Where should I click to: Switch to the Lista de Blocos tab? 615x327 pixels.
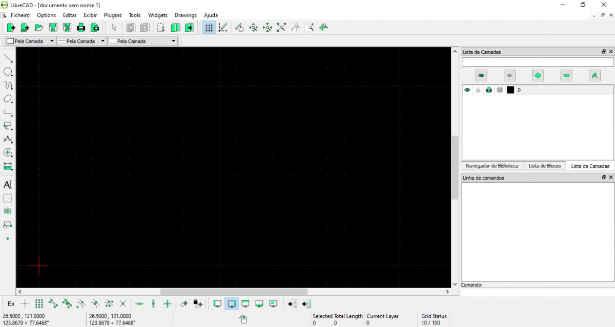544,166
